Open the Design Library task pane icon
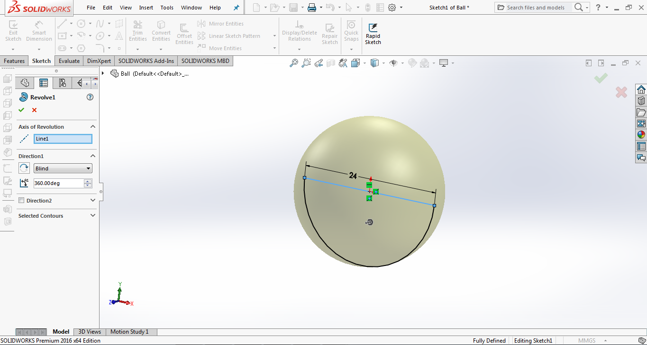 pyautogui.click(x=641, y=101)
